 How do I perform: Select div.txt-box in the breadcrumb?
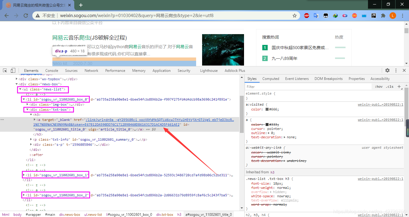164,214
